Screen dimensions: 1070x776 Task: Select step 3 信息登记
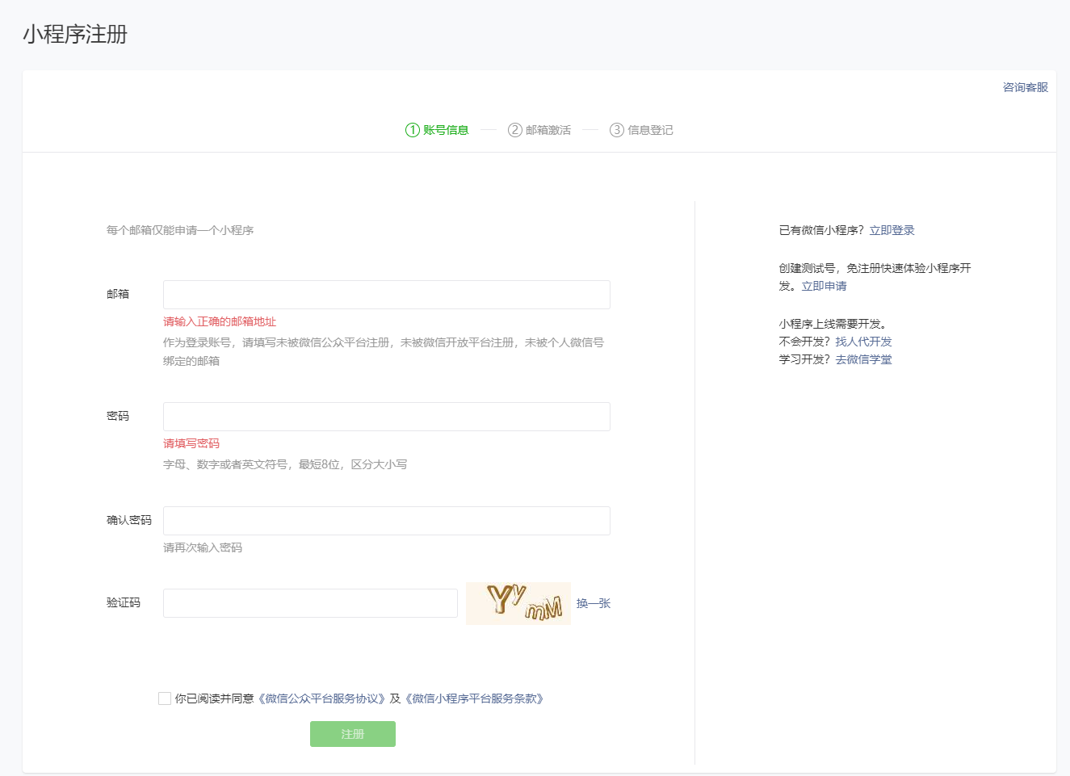[x=641, y=130]
